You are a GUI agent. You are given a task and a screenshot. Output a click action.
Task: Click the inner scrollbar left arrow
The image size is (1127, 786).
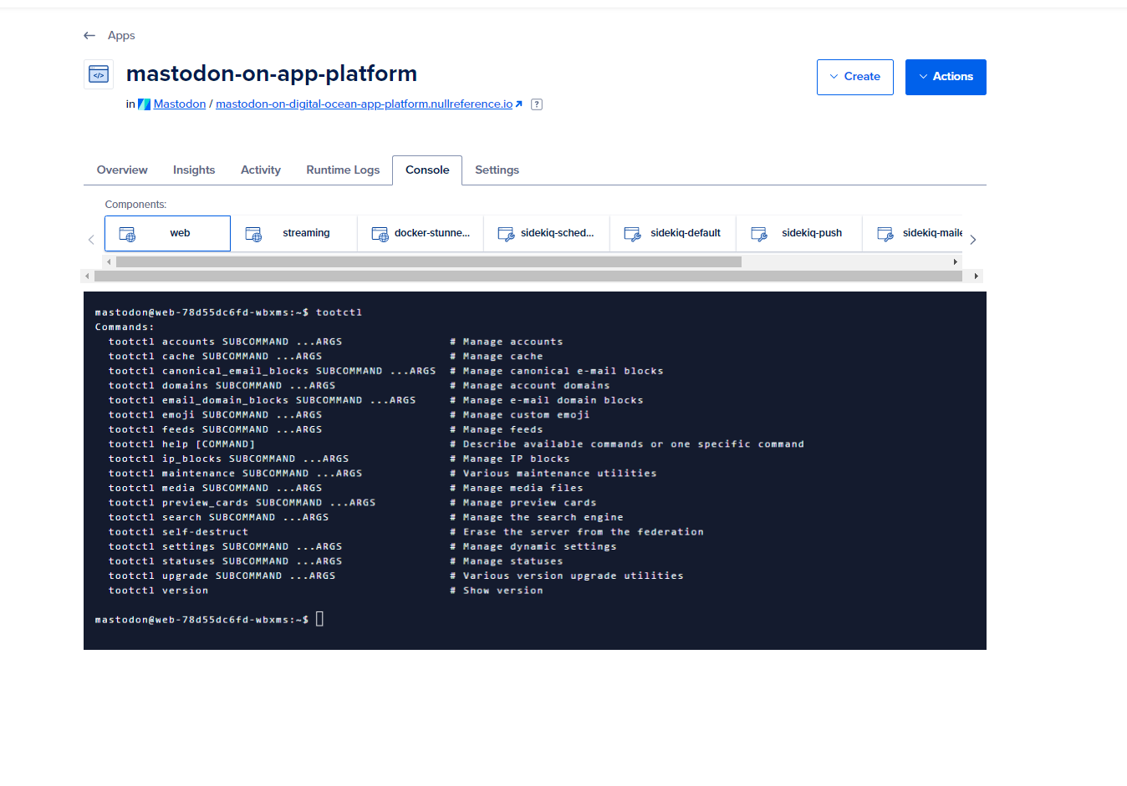(x=109, y=261)
